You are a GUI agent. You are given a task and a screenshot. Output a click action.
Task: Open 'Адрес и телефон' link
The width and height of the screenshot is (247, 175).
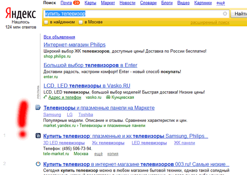[x=65, y=97]
